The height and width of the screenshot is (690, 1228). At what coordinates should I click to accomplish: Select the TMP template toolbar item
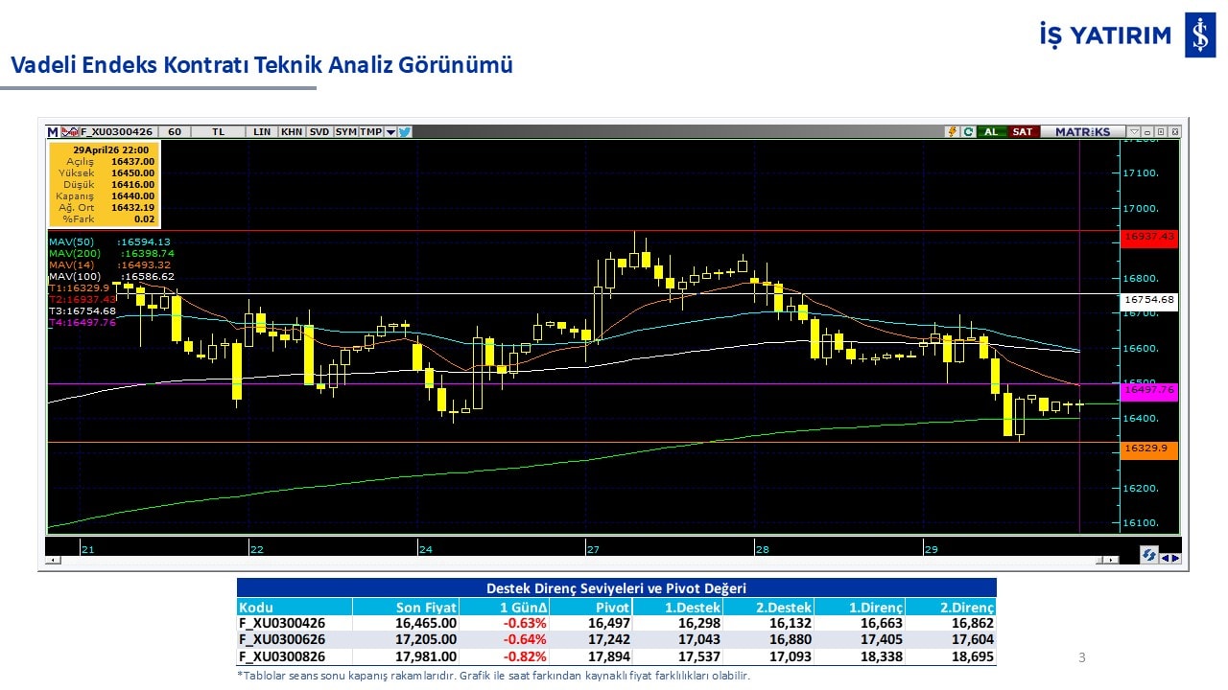[x=370, y=131]
